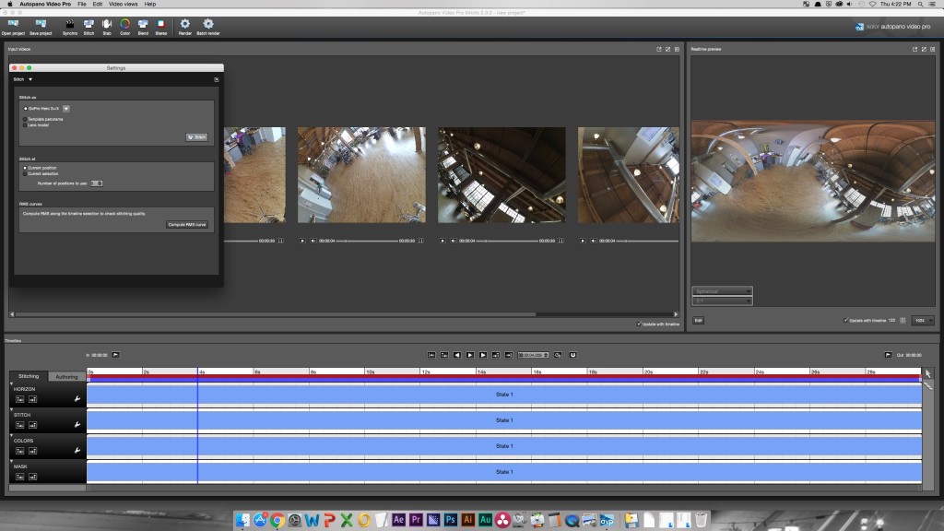Select the pointer tool beside timeline ruler
Image resolution: width=944 pixels, height=531 pixels.
[927, 374]
